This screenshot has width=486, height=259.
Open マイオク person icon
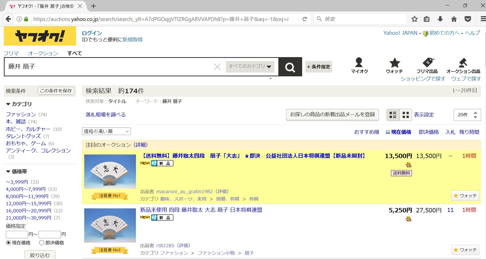click(359, 66)
